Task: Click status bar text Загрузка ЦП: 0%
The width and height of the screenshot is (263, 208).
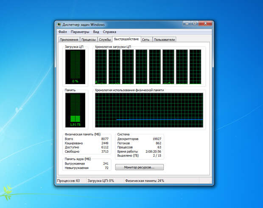Action: pyautogui.click(x=101, y=181)
